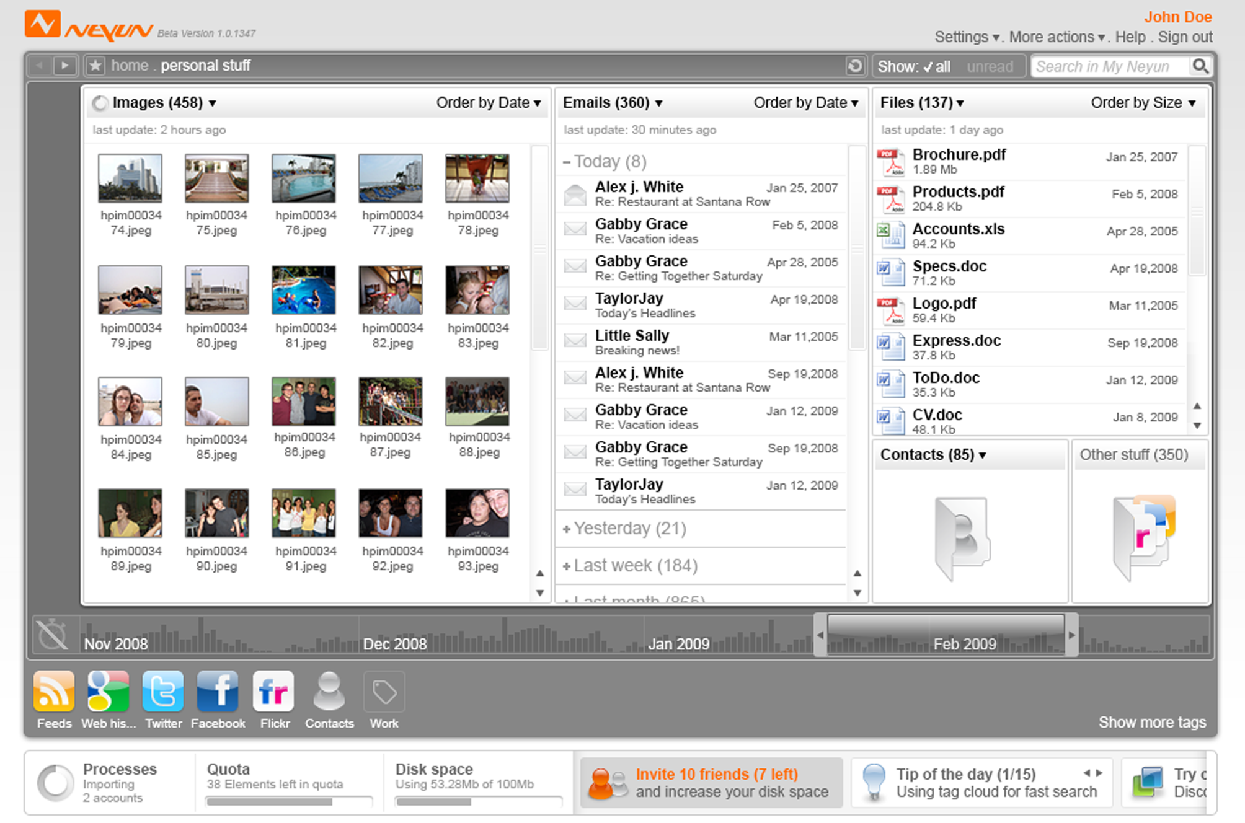Viewport: 1245px width, 823px height.
Task: Click the Processes spinner icon
Action: click(x=55, y=783)
